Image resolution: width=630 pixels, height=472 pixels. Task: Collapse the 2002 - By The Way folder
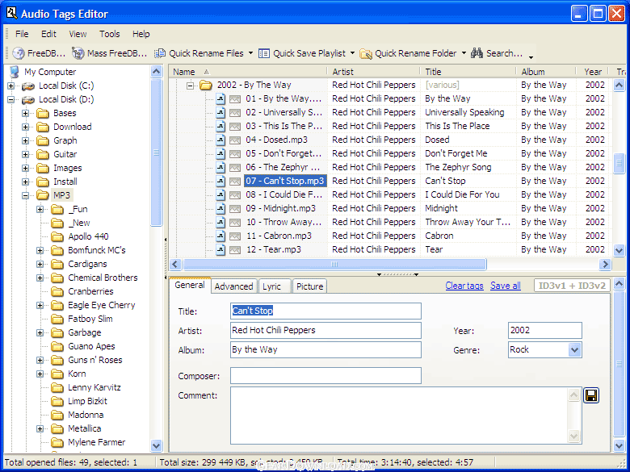point(190,85)
